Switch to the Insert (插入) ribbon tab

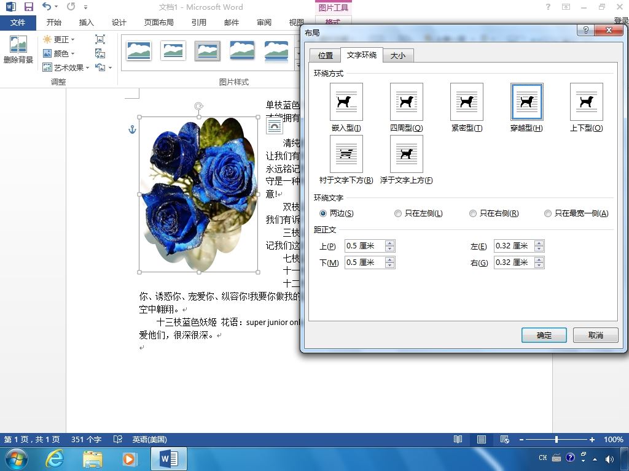tap(86, 23)
